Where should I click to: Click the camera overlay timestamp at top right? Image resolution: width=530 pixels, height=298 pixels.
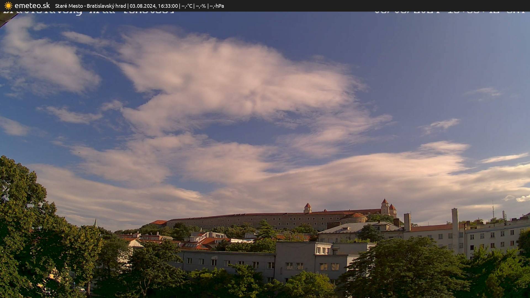[449, 12]
